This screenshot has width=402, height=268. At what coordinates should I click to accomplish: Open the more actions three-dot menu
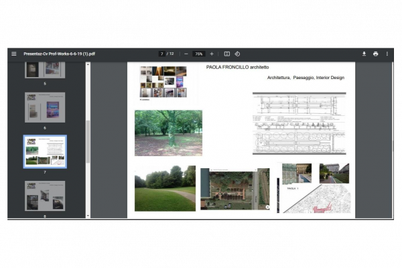click(387, 54)
